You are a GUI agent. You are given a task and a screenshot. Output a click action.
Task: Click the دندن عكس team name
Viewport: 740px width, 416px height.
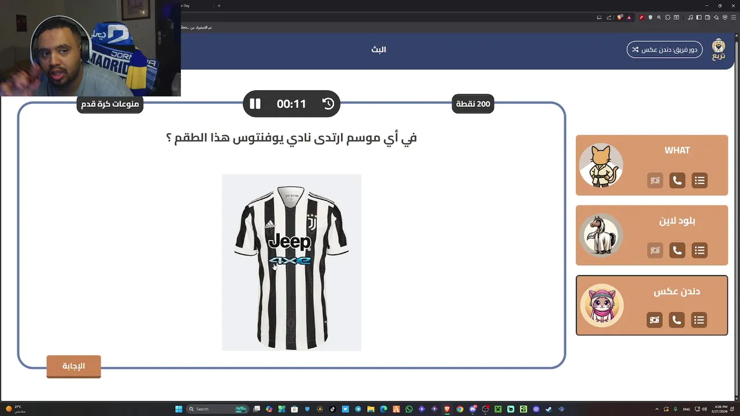point(676,292)
